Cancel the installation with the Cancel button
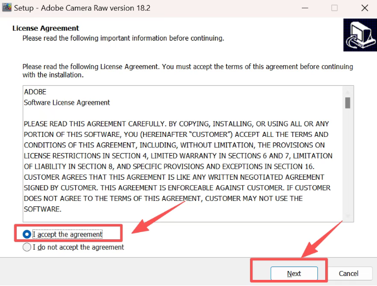 pos(348,273)
